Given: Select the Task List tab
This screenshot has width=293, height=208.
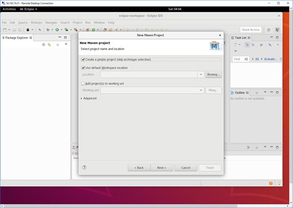Looking at the screenshot, I should (x=241, y=38).
